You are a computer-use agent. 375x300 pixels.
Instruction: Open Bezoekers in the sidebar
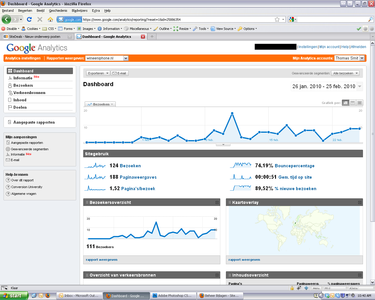tap(23, 85)
